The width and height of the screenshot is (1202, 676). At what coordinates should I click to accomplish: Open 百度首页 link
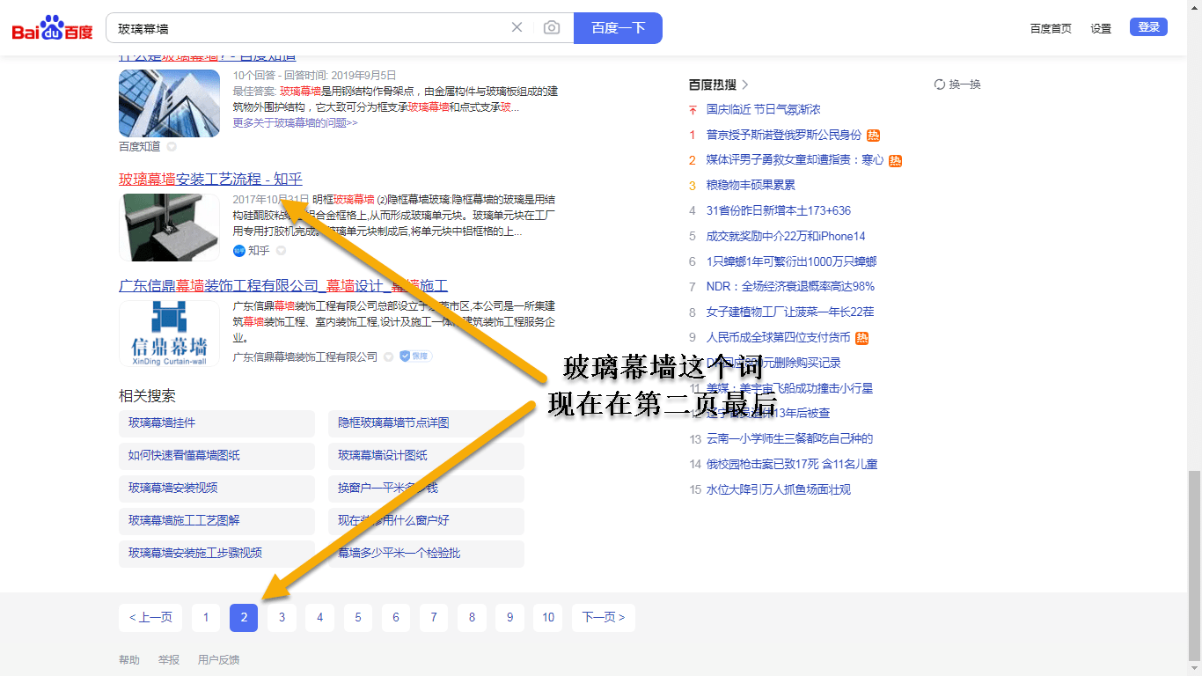(x=1051, y=28)
